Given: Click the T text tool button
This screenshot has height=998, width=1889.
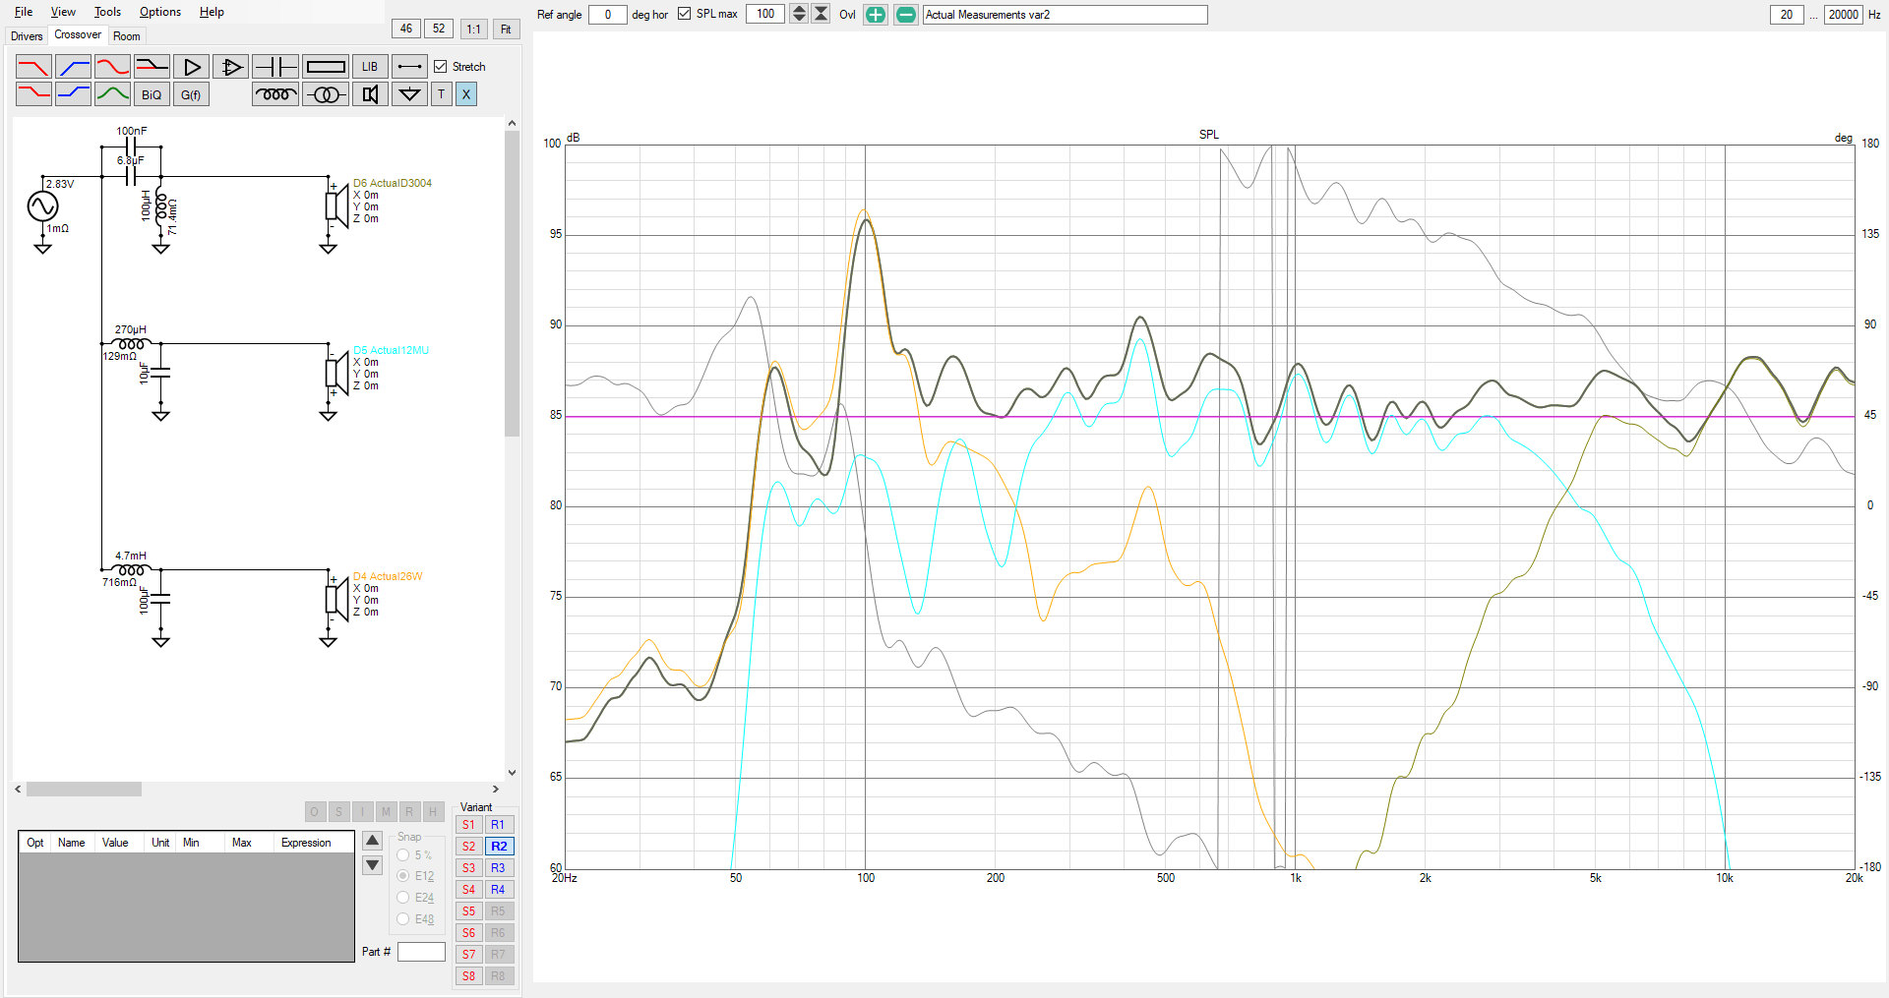Looking at the screenshot, I should [x=441, y=94].
